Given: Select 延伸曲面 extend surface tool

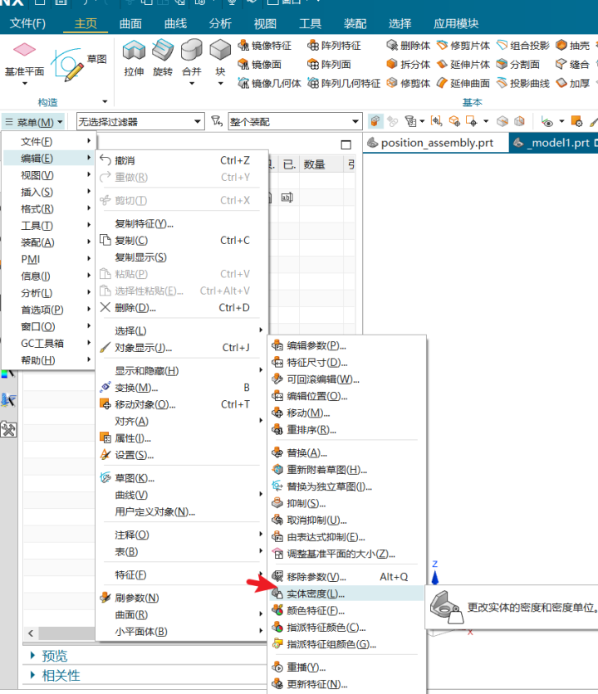Looking at the screenshot, I should 463,83.
